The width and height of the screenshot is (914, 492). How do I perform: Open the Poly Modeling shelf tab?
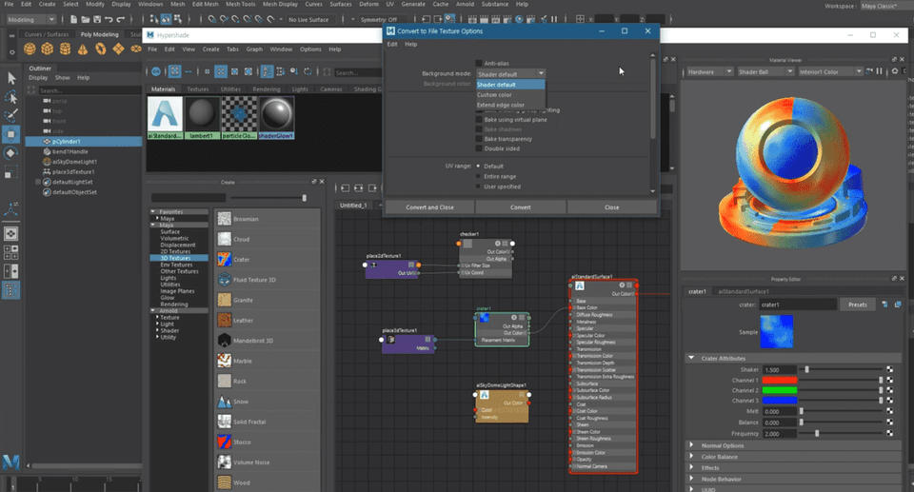[99, 34]
